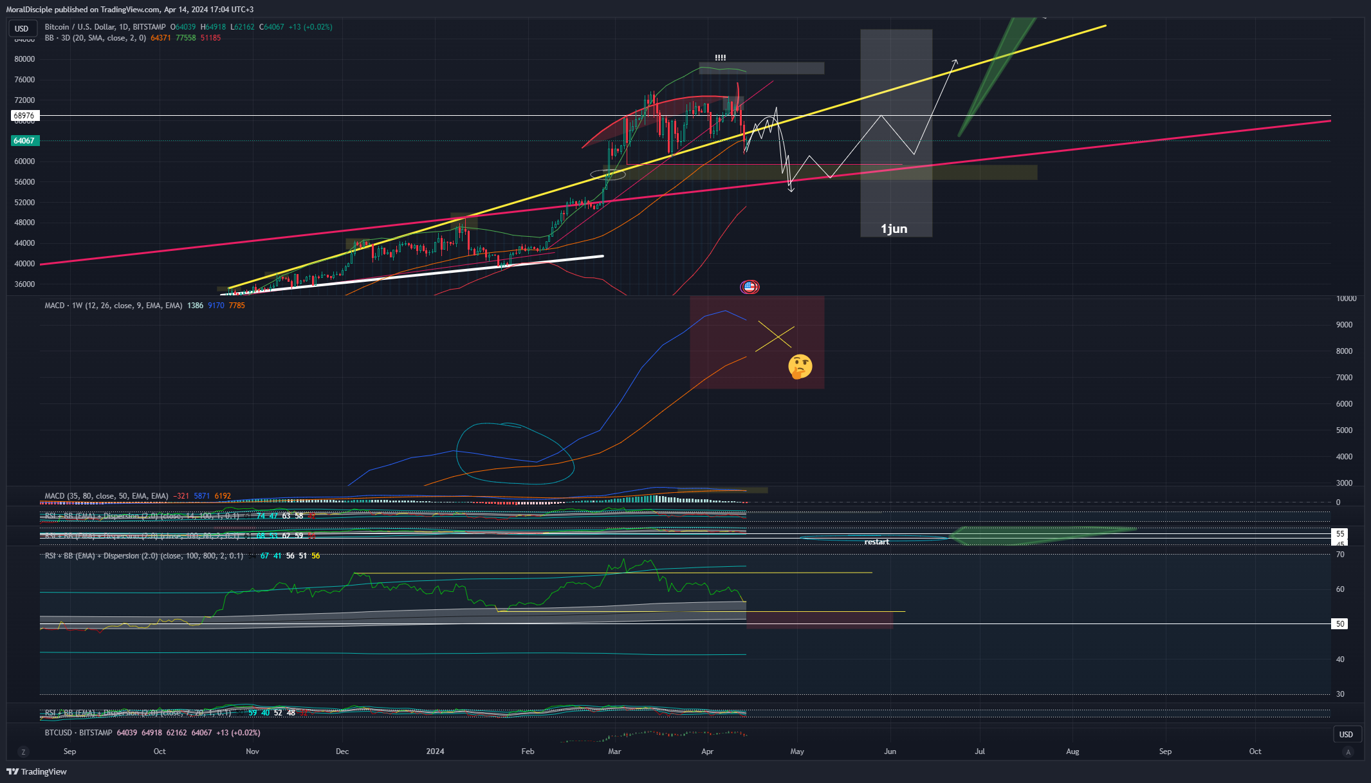Click the 36000 price axis label
1371x783 pixels.
pyautogui.click(x=24, y=284)
